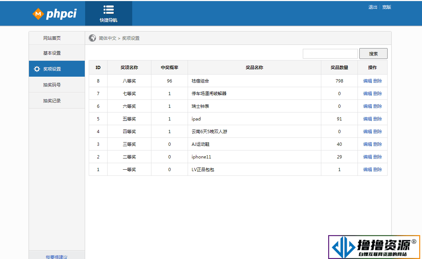Delete the 一等奖 row
This screenshot has height=259, width=422.
[377, 170]
